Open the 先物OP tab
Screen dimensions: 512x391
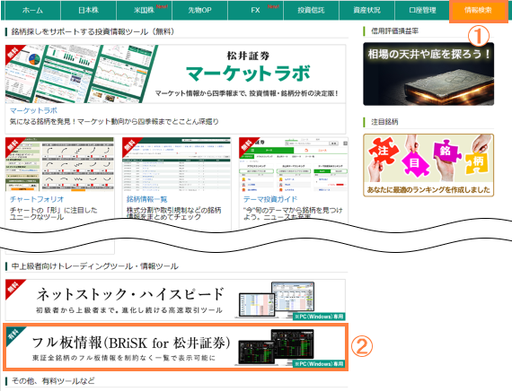click(199, 10)
